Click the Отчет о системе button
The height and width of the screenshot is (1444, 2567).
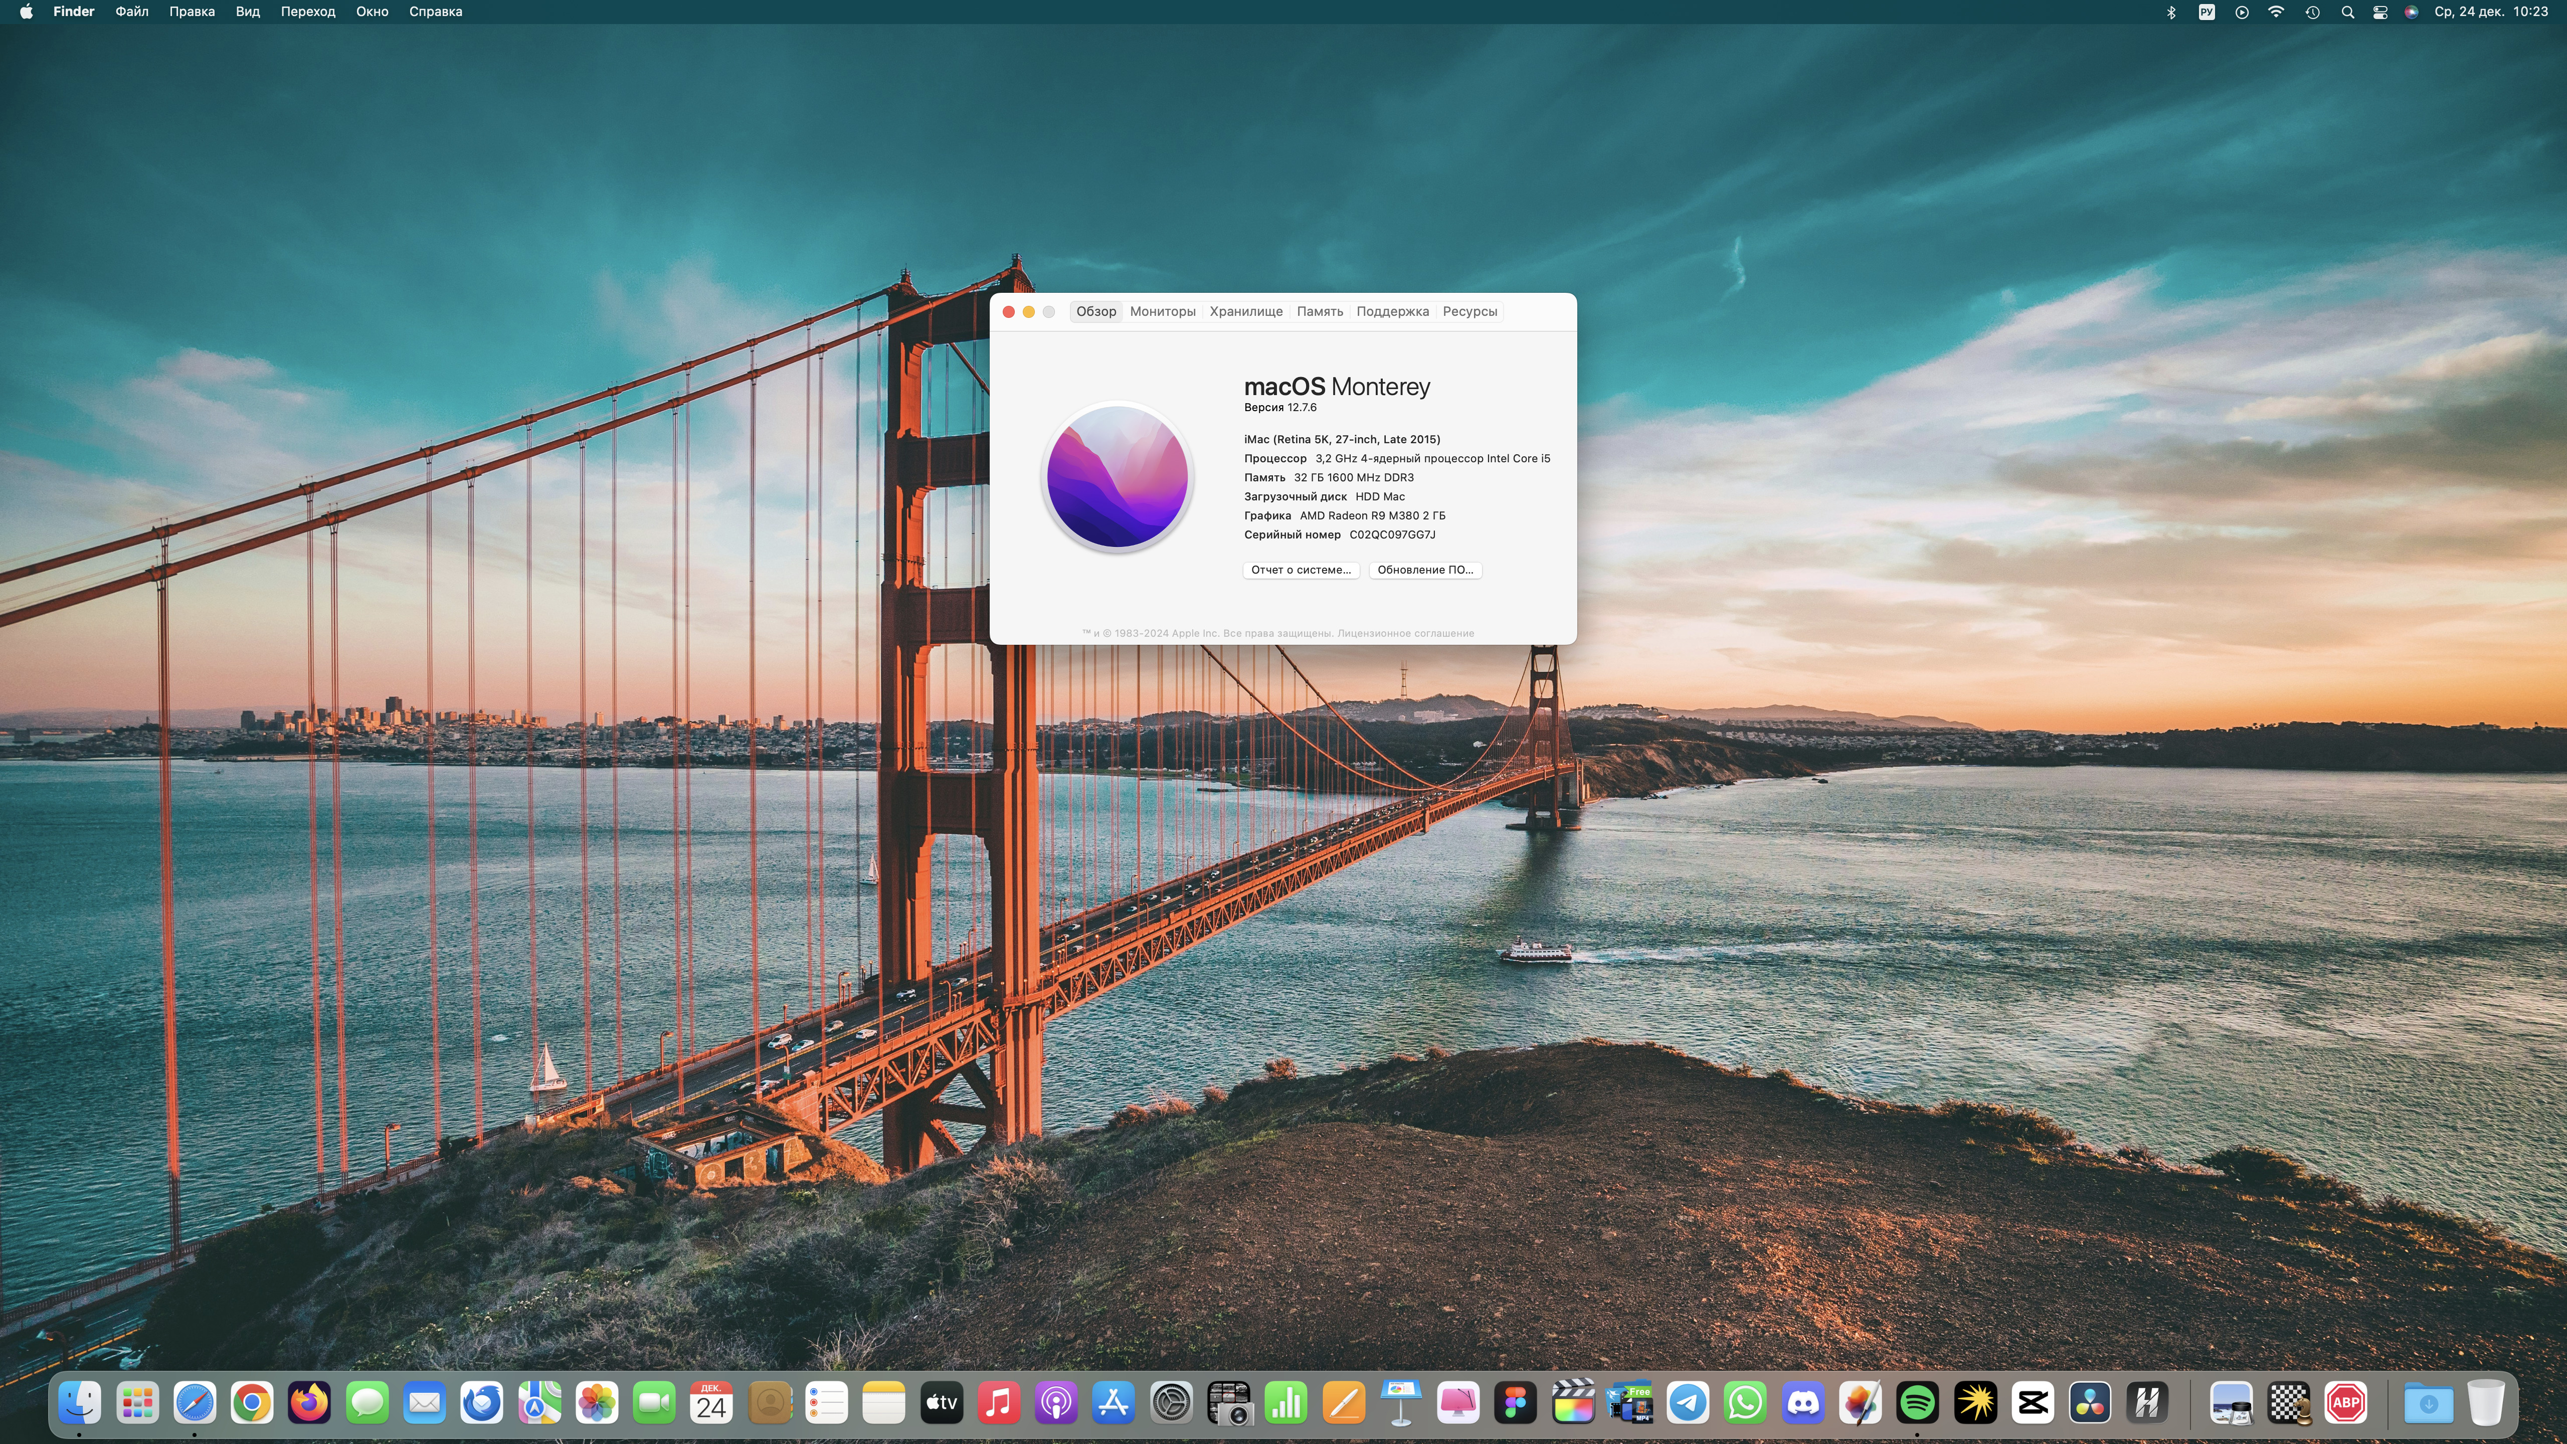(1301, 570)
